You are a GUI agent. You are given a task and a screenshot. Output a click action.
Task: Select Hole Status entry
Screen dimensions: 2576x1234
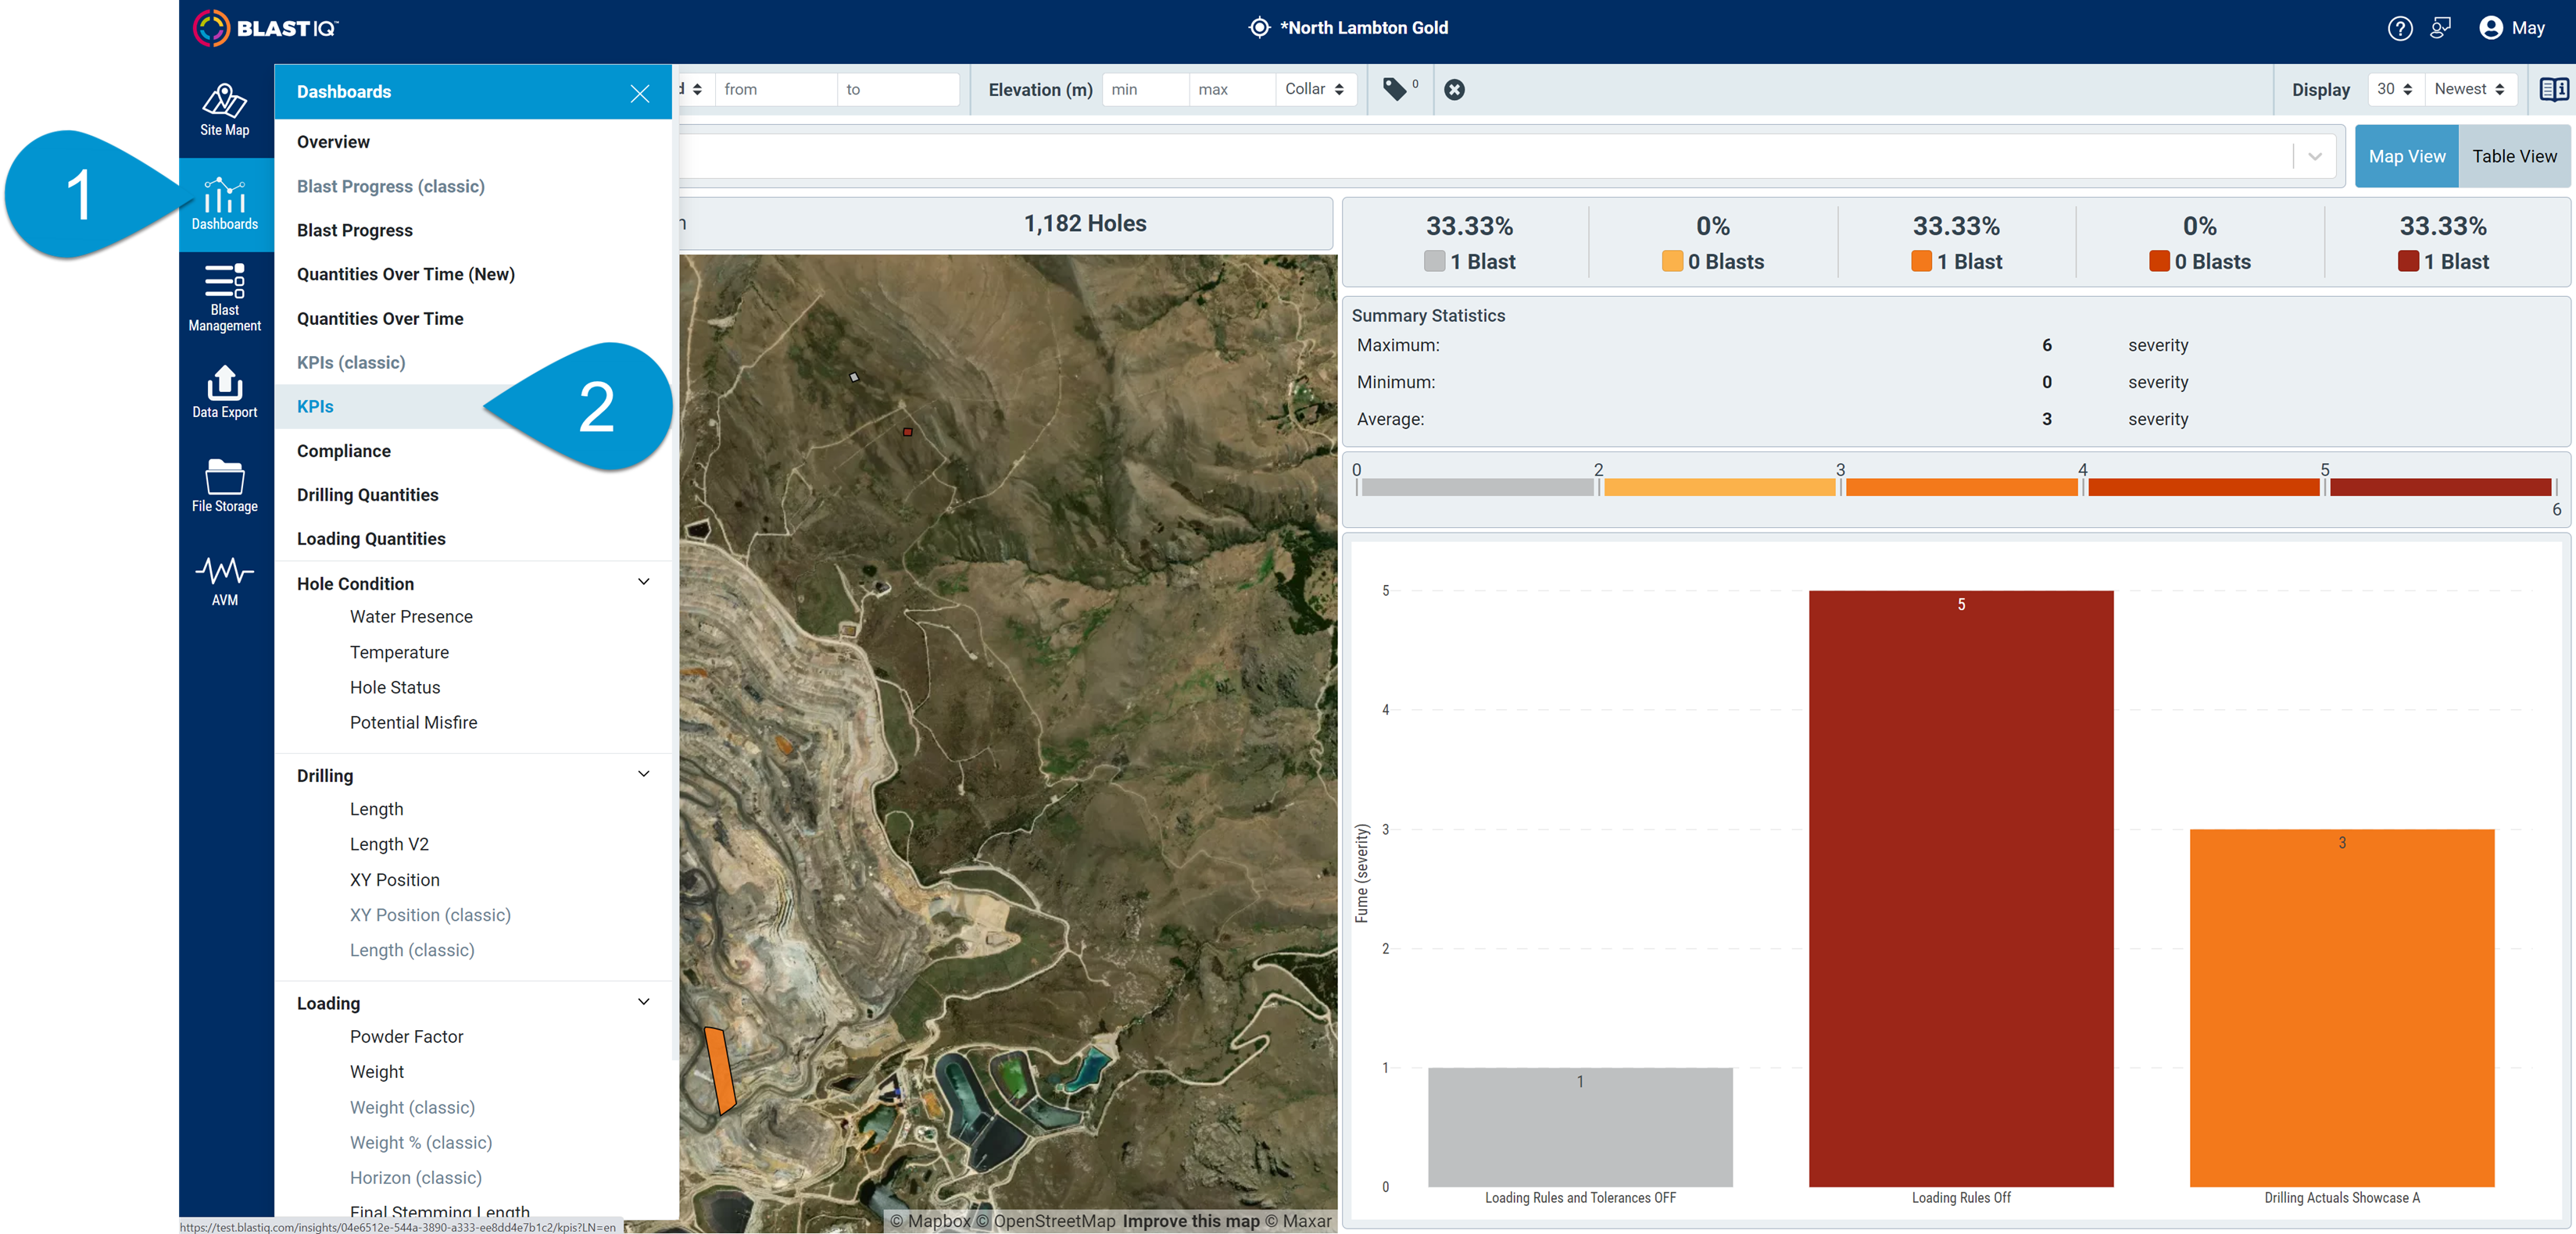[395, 687]
